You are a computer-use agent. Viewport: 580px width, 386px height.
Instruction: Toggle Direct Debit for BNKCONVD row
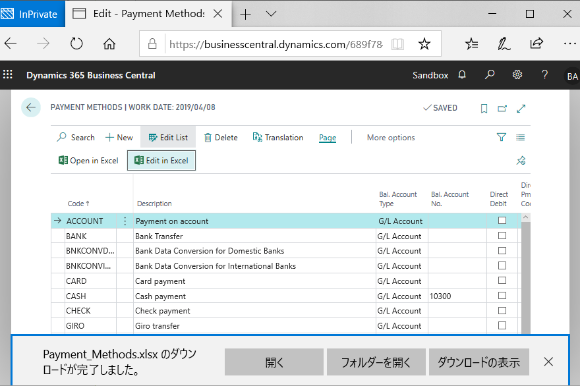(x=502, y=251)
